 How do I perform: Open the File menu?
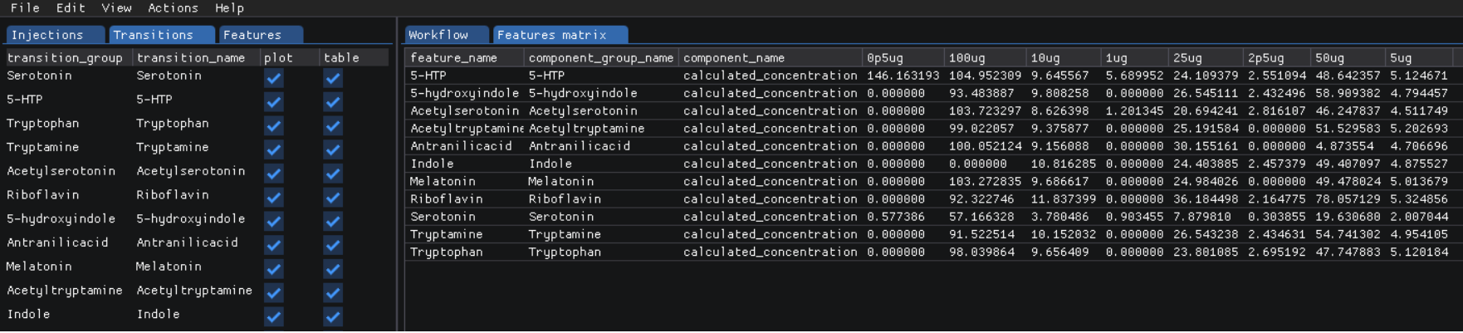[25, 8]
